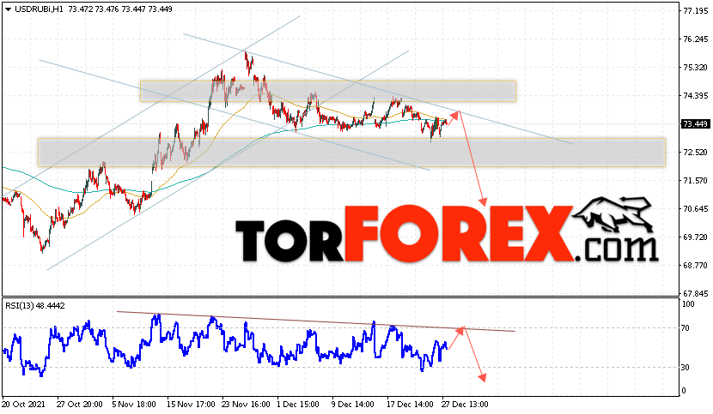The width and height of the screenshot is (713, 414).
Task: Select the upper resistance zone rectangle
Action: point(328,91)
